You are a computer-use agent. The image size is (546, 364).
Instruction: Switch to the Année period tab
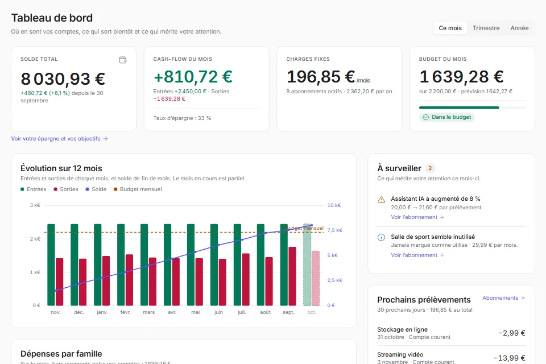(x=519, y=28)
